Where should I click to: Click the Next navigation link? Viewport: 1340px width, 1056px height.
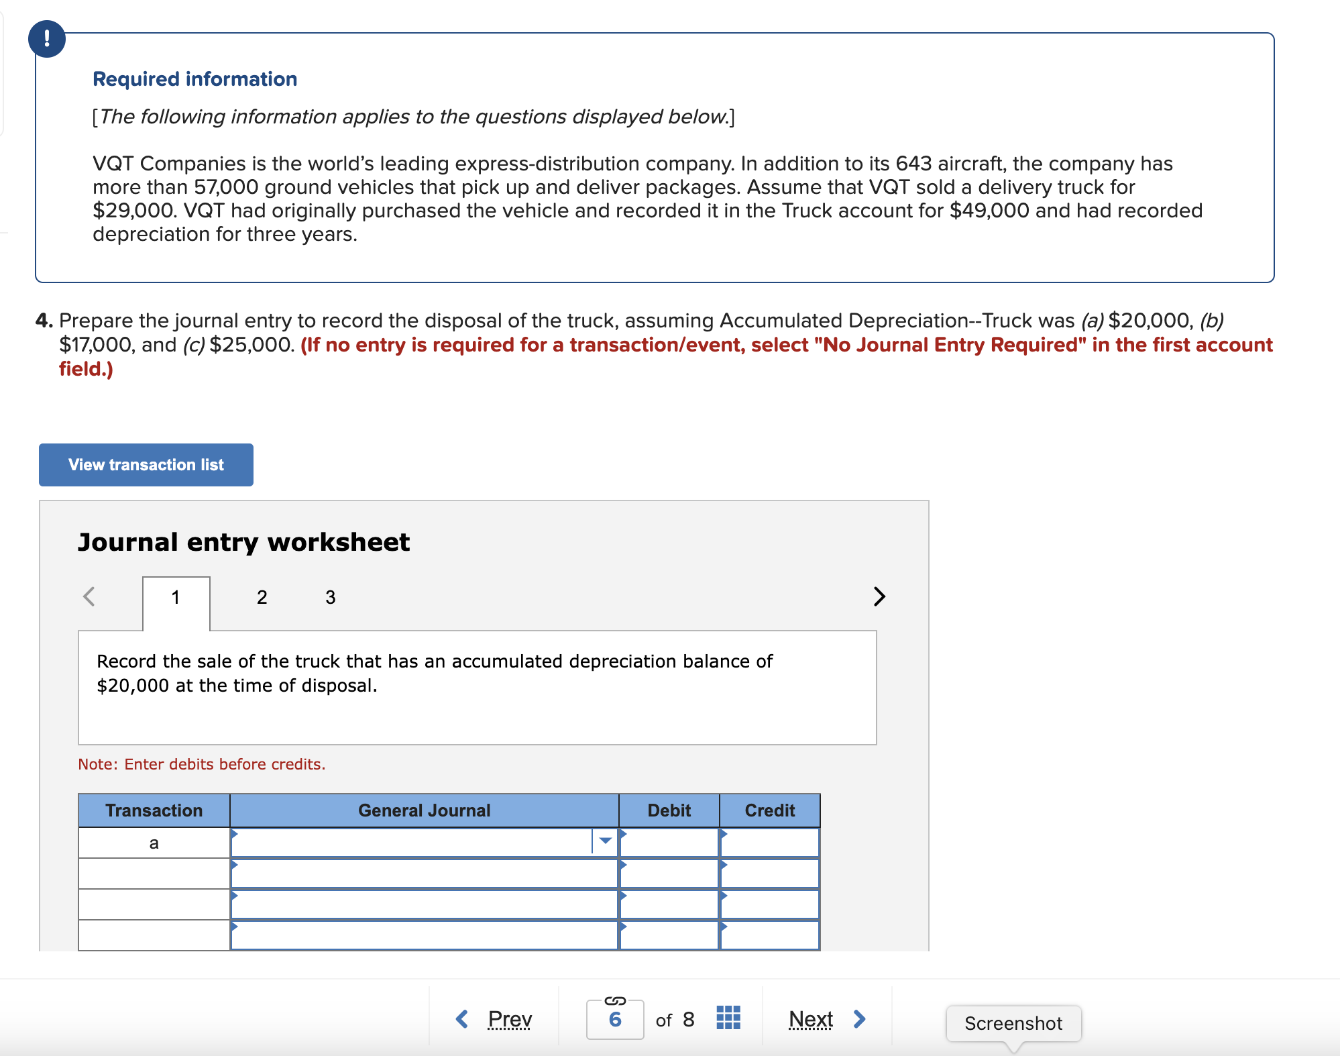[811, 1018]
